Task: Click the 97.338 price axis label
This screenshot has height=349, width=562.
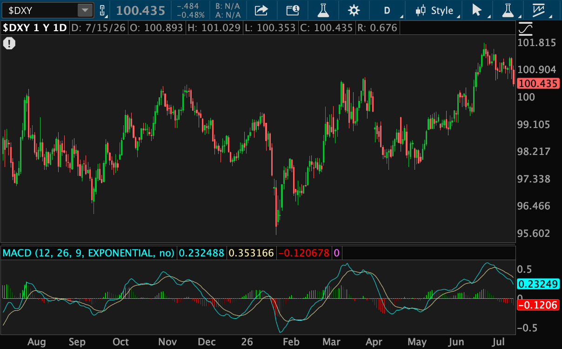Action: [x=533, y=179]
